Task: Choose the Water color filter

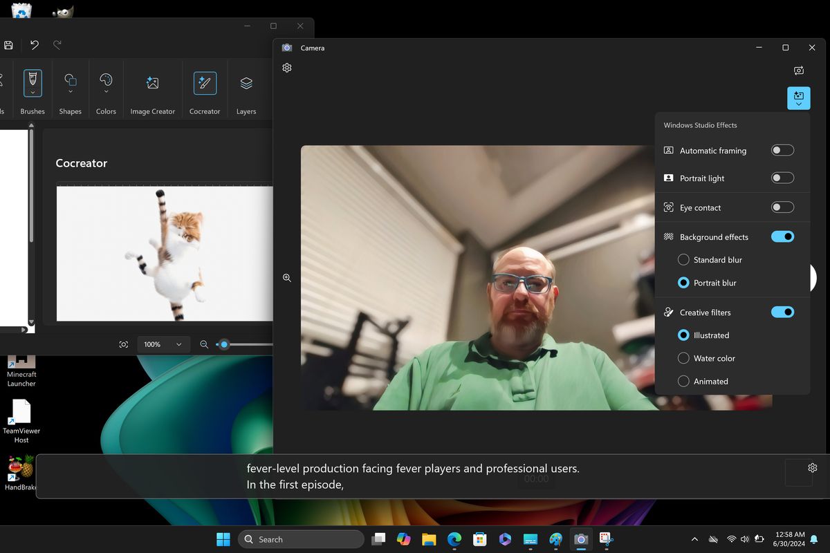Action: [683, 358]
